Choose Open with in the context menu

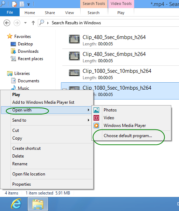pyautogui.click(x=46, y=110)
